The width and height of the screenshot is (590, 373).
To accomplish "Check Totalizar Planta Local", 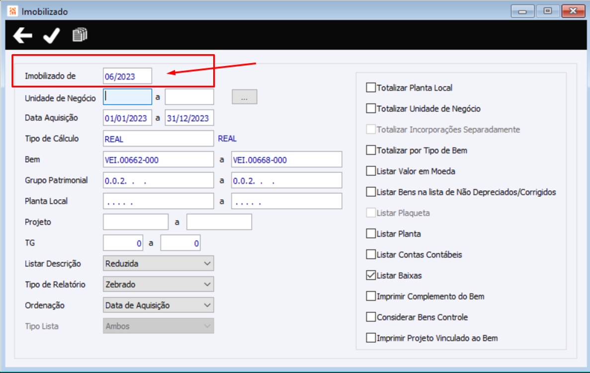I will (371, 87).
